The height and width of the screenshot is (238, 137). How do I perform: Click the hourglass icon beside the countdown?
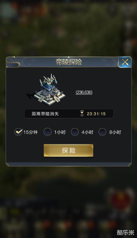(82, 114)
